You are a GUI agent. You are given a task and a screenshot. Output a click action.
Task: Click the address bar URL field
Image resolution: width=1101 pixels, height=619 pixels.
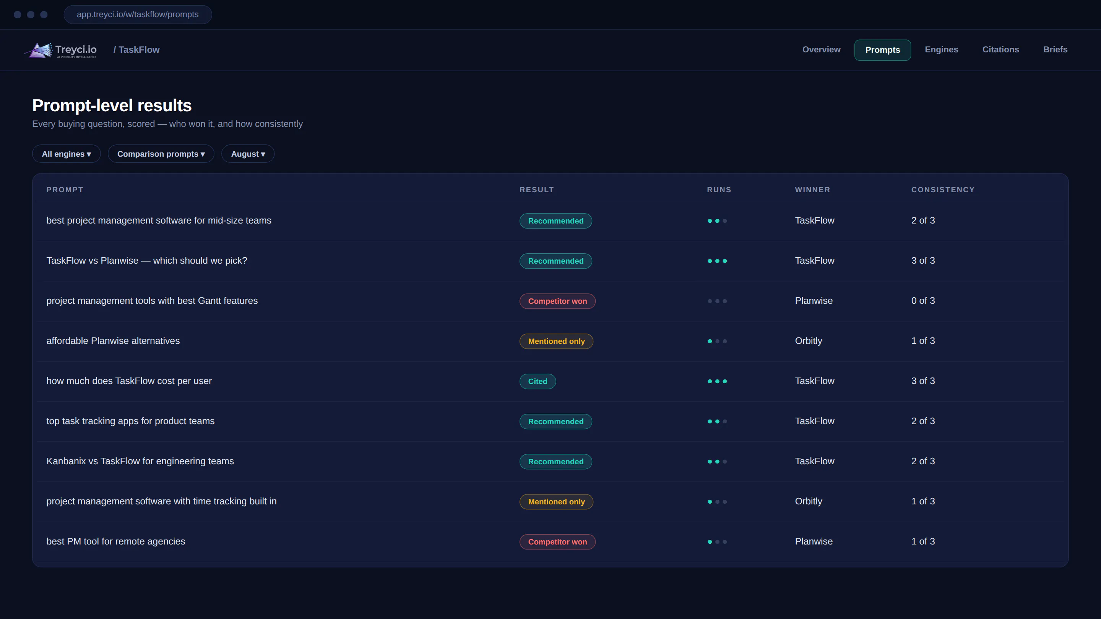(138, 15)
